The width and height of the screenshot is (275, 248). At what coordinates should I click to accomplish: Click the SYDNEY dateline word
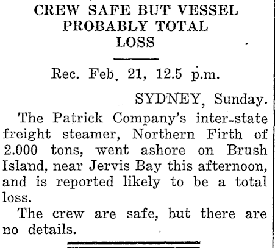pos(168,99)
